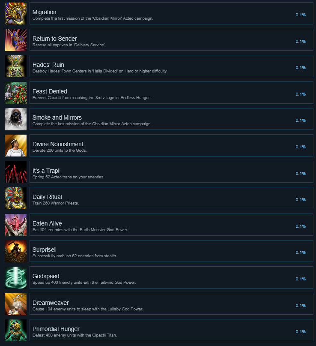Click the Smoke and Mirrors title

(57, 117)
